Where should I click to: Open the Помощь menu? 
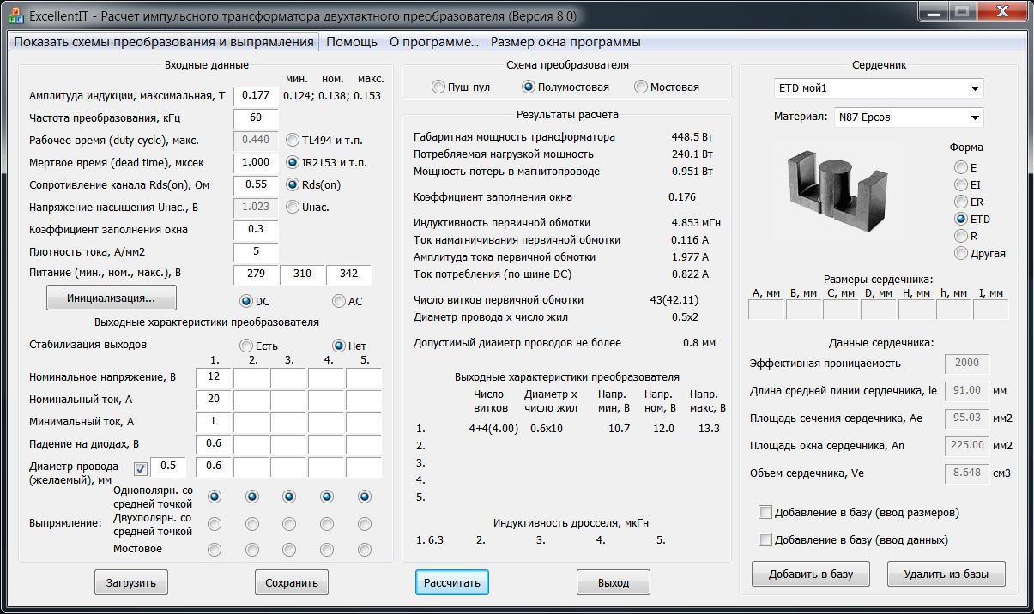352,42
